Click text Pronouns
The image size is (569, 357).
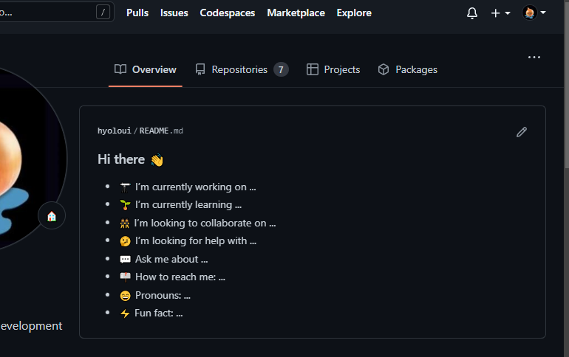(x=163, y=296)
